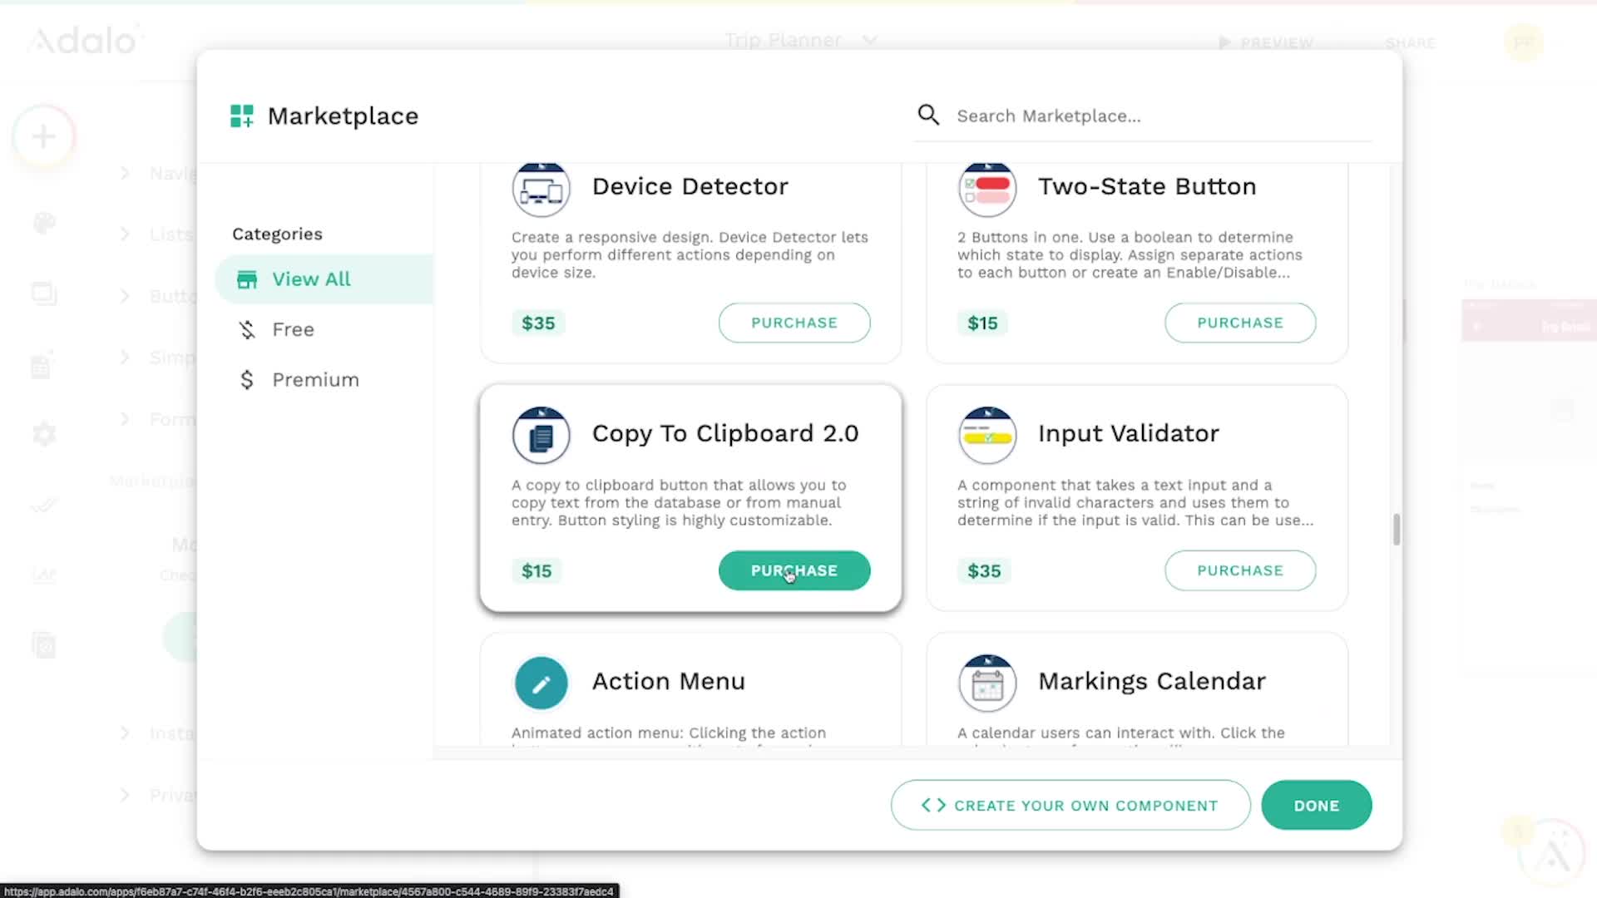Click the screens icon in the left sidebar
This screenshot has width=1597, height=898.
point(43,293)
